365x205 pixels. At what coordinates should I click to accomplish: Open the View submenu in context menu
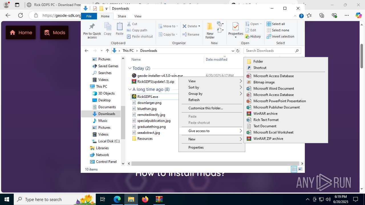[x=212, y=81]
